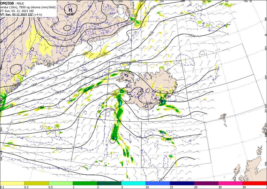The width and height of the screenshot is (267, 189).
Task: Click the '20W' longitude label at top
Action: pyautogui.click(x=141, y=1)
